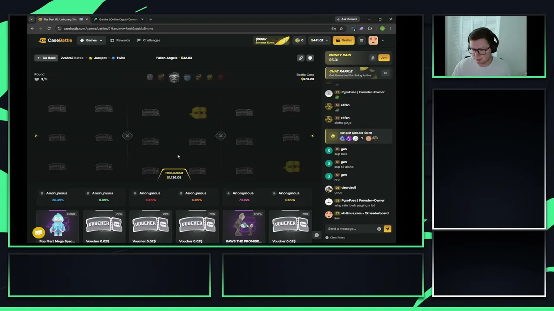Click the highlighted case in round carousel

174,78
